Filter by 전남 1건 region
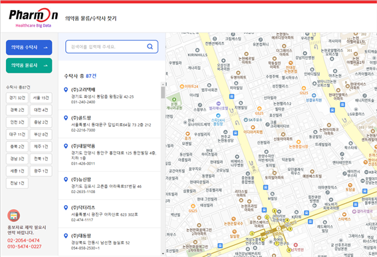The height and width of the screenshot is (257, 377). 17,183
